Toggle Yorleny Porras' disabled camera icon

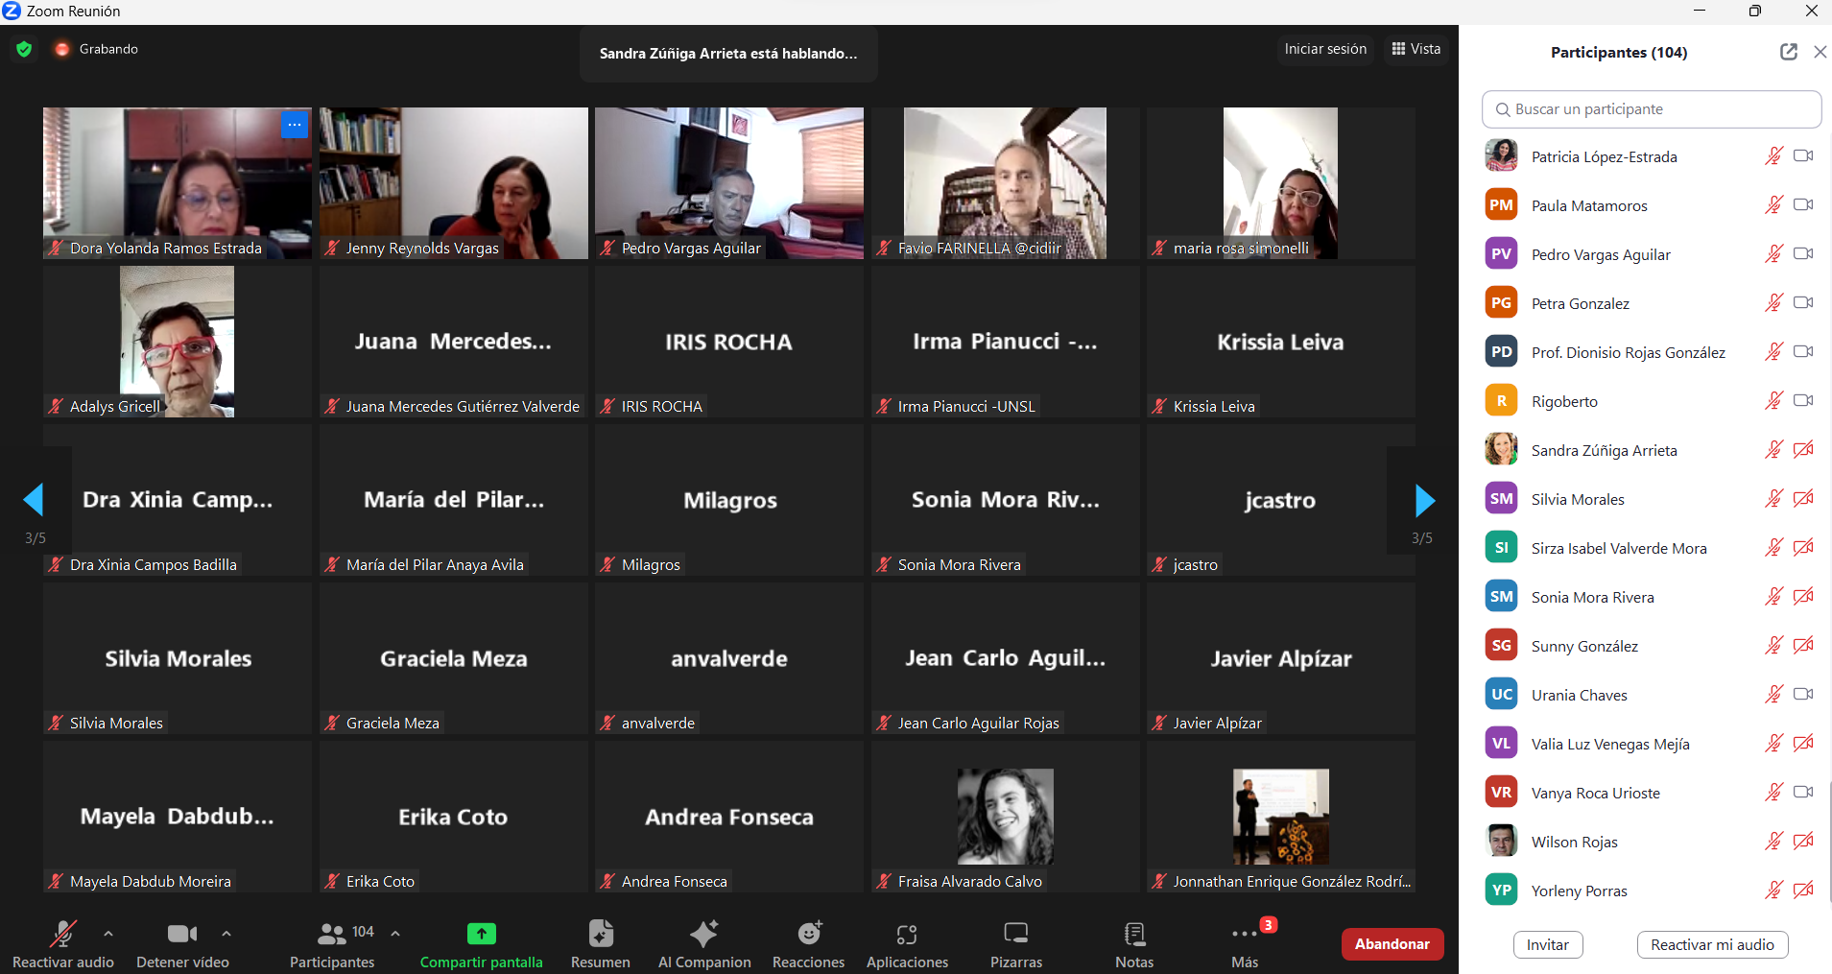pos(1804,890)
